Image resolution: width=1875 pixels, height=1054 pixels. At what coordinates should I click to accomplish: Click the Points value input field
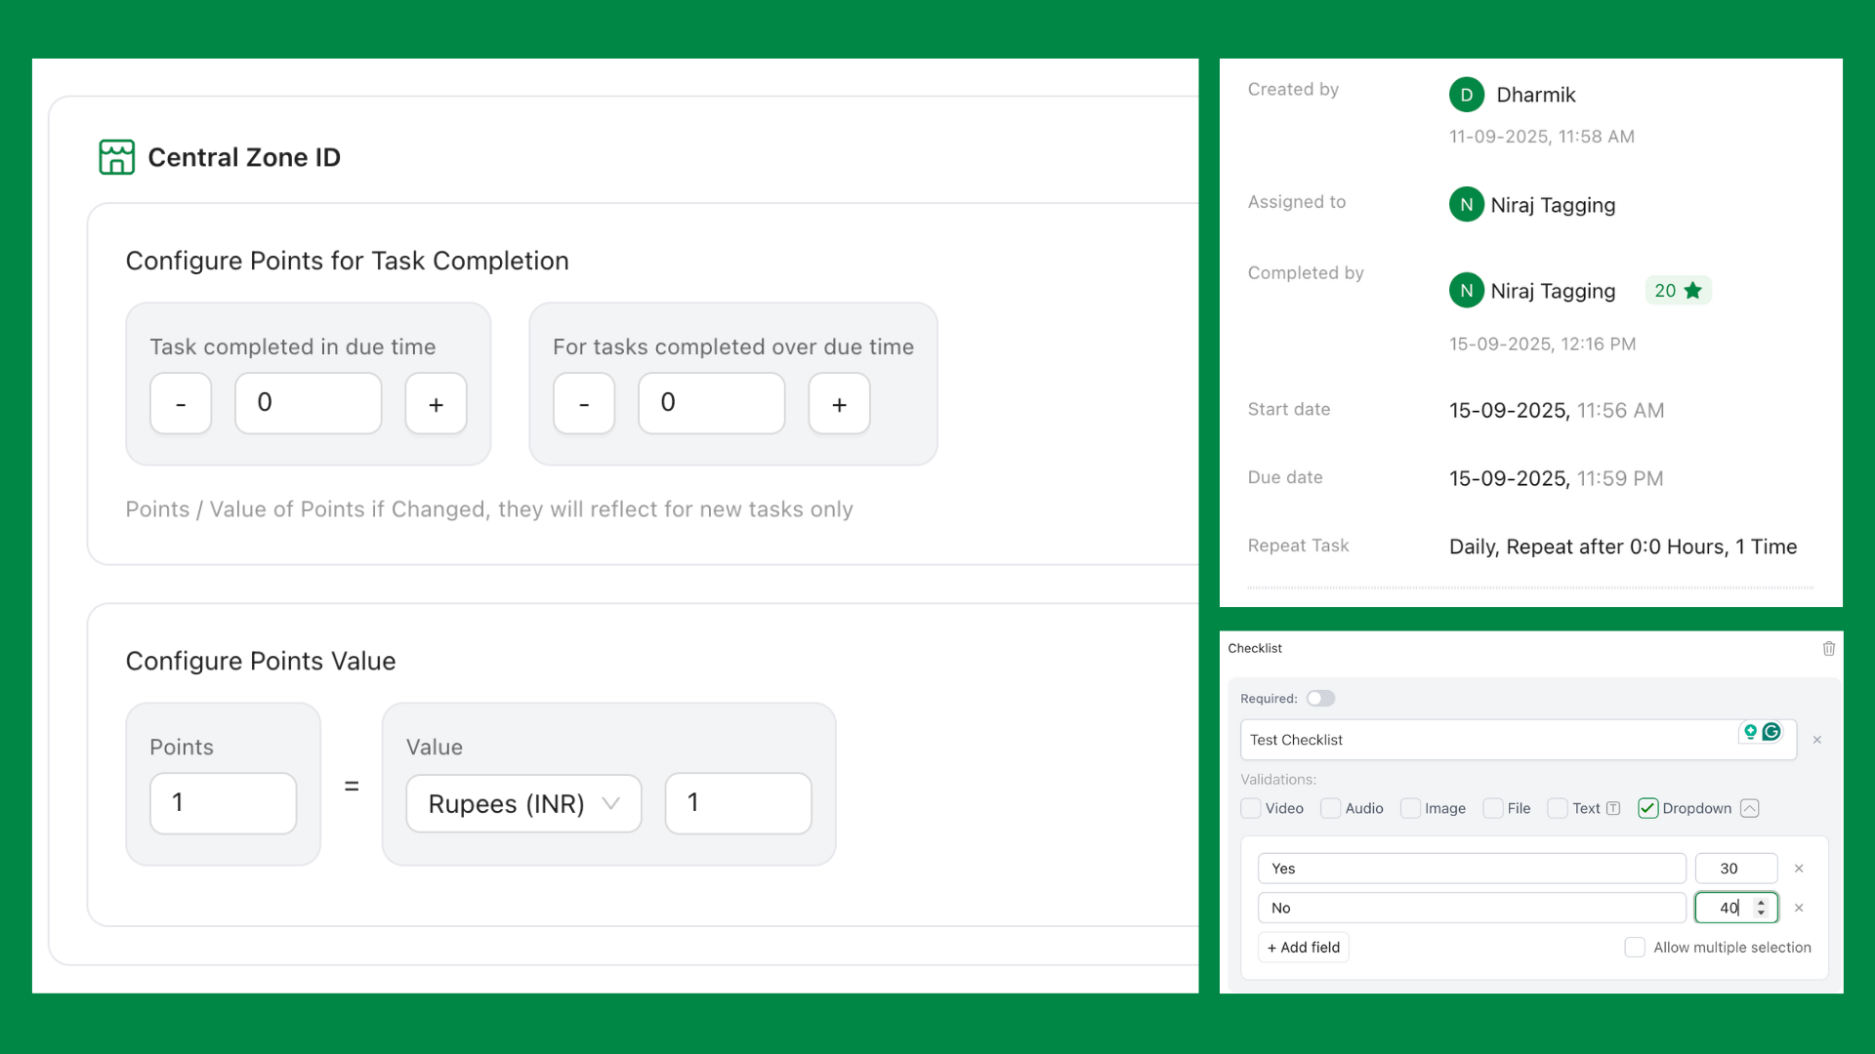[x=223, y=803]
